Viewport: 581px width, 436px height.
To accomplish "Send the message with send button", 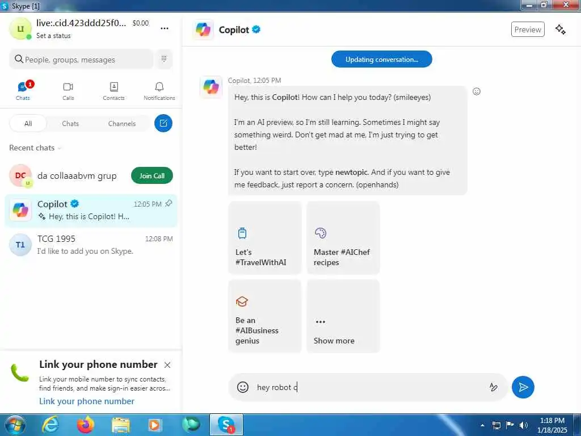I will tap(523, 387).
